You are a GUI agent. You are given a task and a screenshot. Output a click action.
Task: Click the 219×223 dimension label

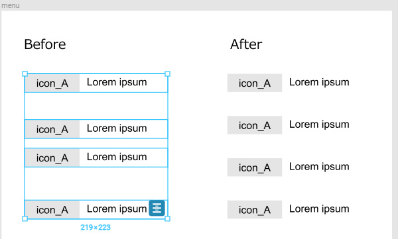(96, 227)
